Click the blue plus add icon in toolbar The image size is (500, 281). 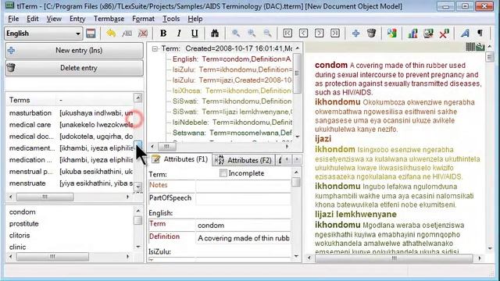[x=356, y=33]
